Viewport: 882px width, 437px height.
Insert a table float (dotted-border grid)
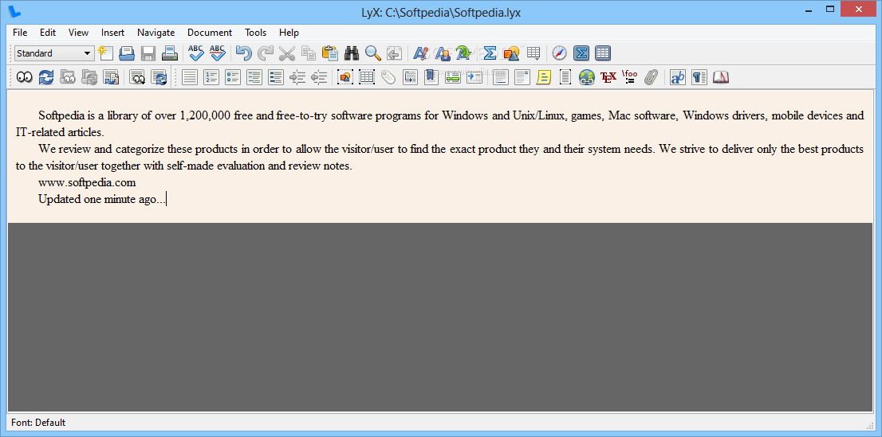(367, 77)
